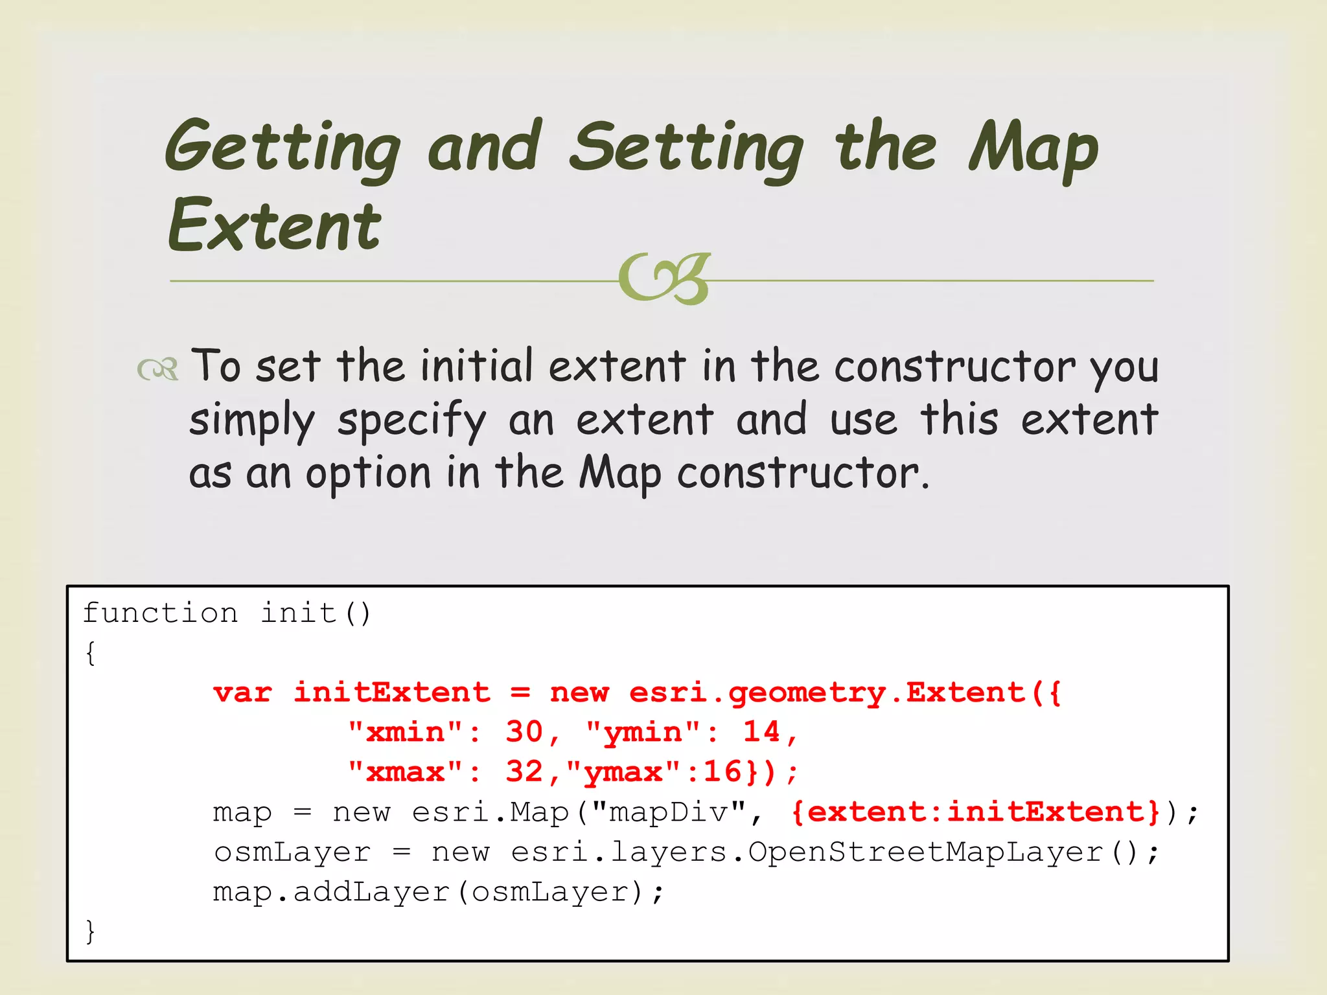Screen dimensions: 1327x995
Task: Click the 'map.addLayer(osmLayer);' line
Action: point(437,893)
